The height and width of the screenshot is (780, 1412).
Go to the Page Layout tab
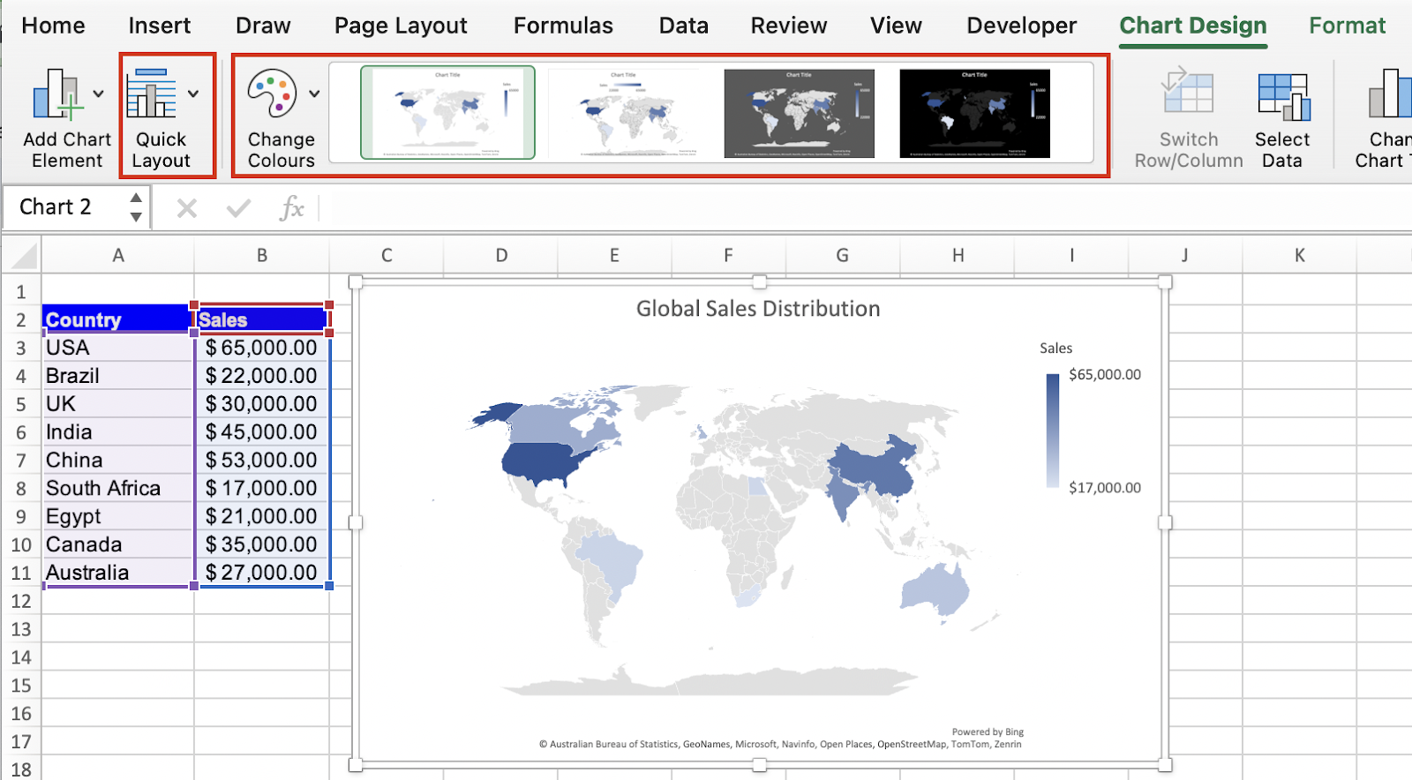[x=401, y=26]
